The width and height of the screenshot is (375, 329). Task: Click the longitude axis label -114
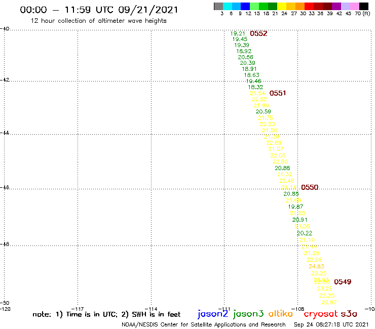tap(151, 309)
